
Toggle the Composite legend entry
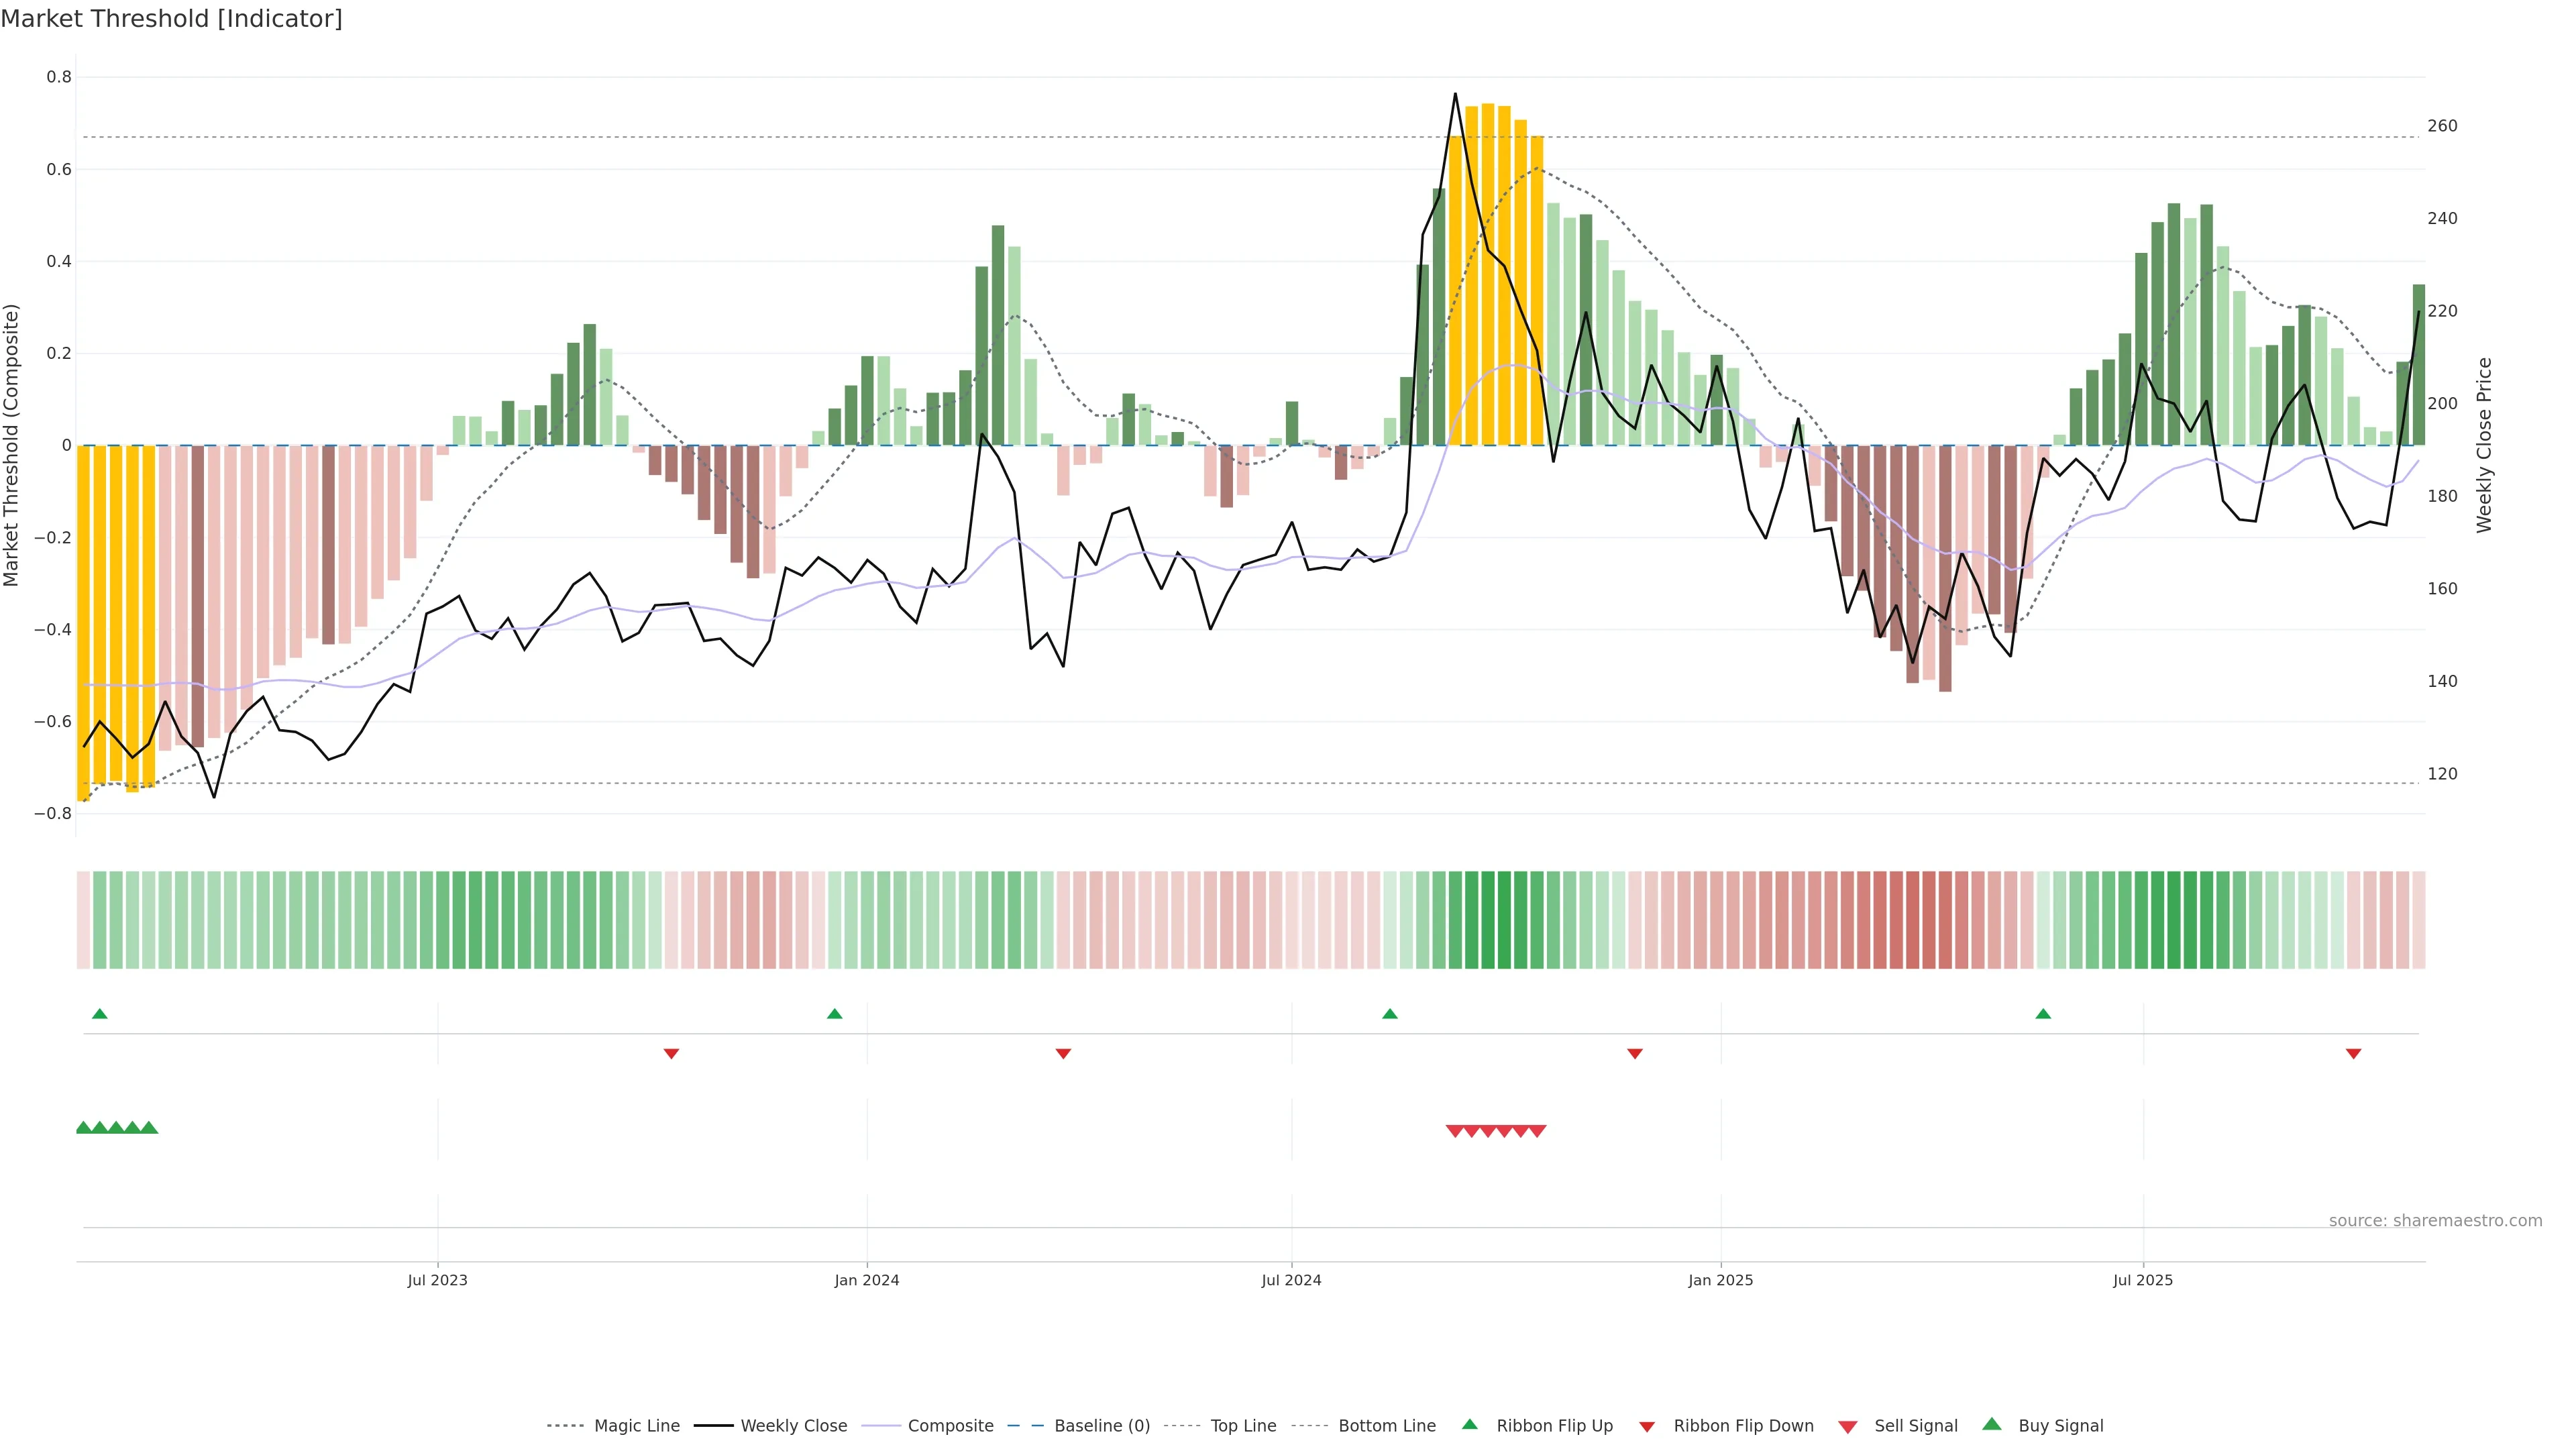pyautogui.click(x=950, y=1426)
